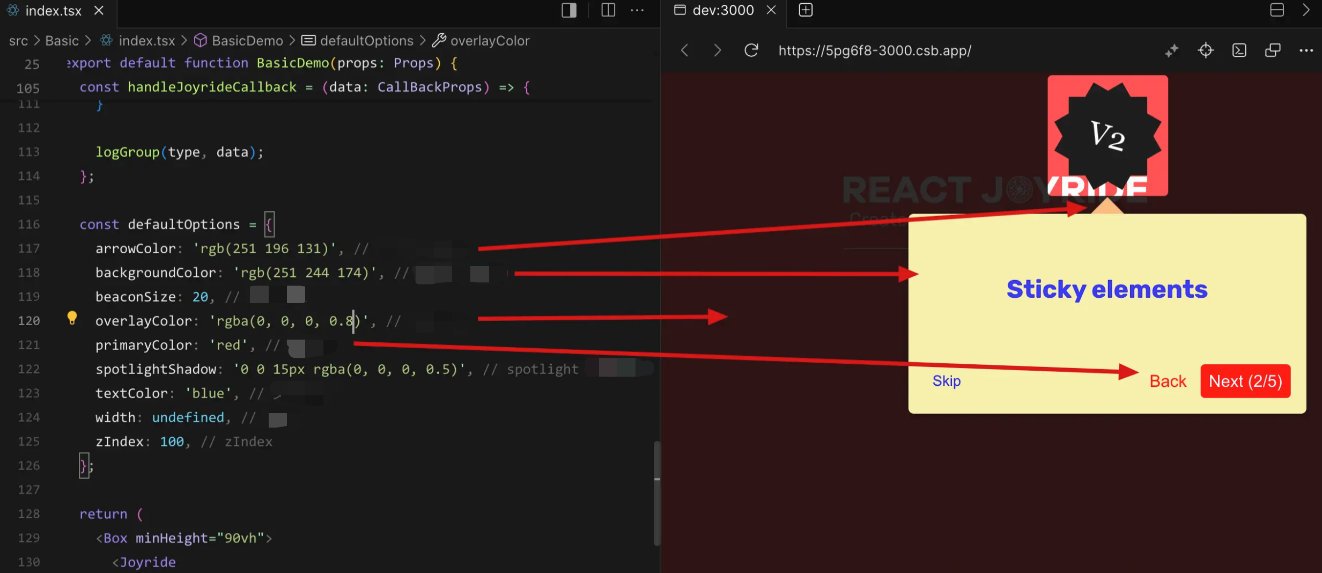Screen dimensions: 1322x573
Task: Open the editor more actions ellipsis menu
Action: point(637,10)
